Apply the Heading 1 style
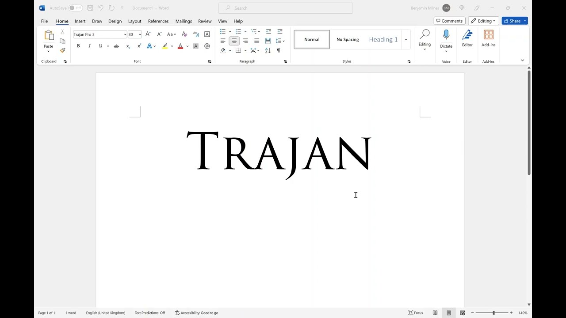The width and height of the screenshot is (566, 318). [383, 39]
